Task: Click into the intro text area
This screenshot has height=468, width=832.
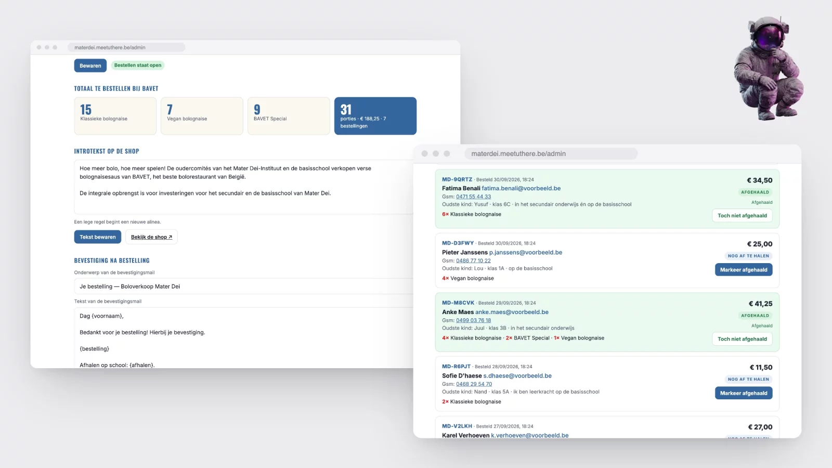Action: coord(244,187)
